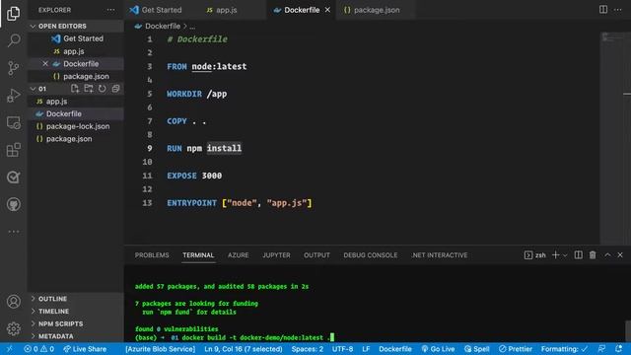
Task: Open the GitHub view in activity bar
Action: pos(13,204)
